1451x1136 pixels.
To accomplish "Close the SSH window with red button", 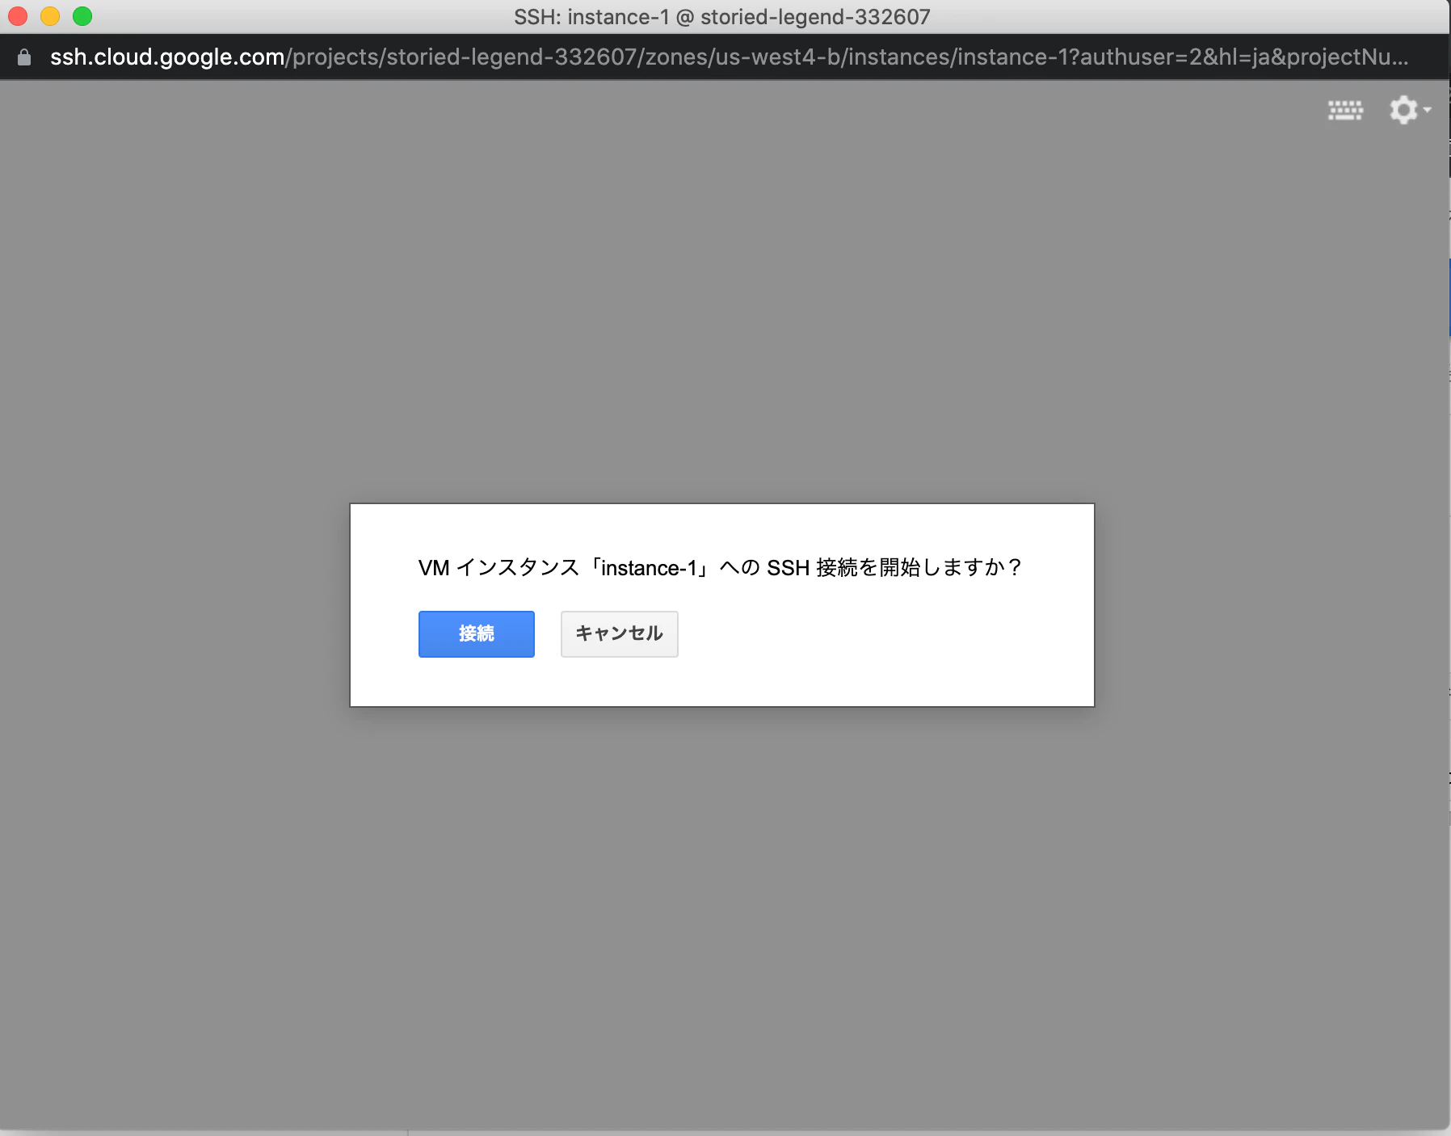I will pos(18,16).
